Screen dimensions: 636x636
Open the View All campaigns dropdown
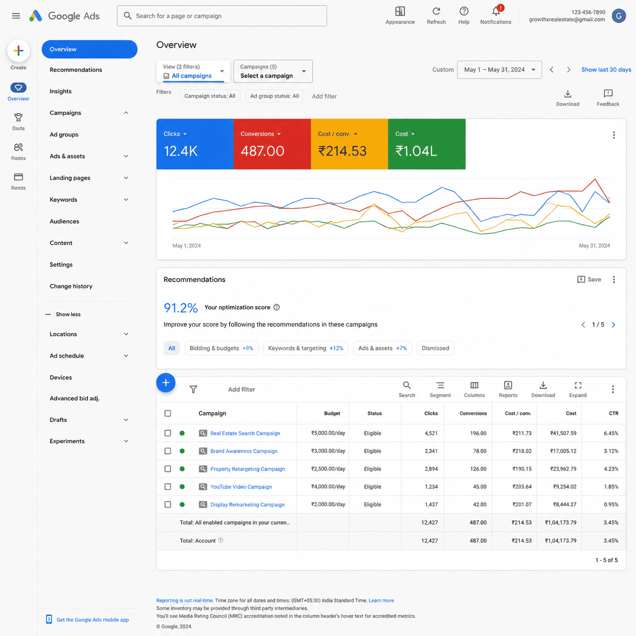click(193, 71)
